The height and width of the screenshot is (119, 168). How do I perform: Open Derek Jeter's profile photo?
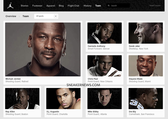[146, 33]
